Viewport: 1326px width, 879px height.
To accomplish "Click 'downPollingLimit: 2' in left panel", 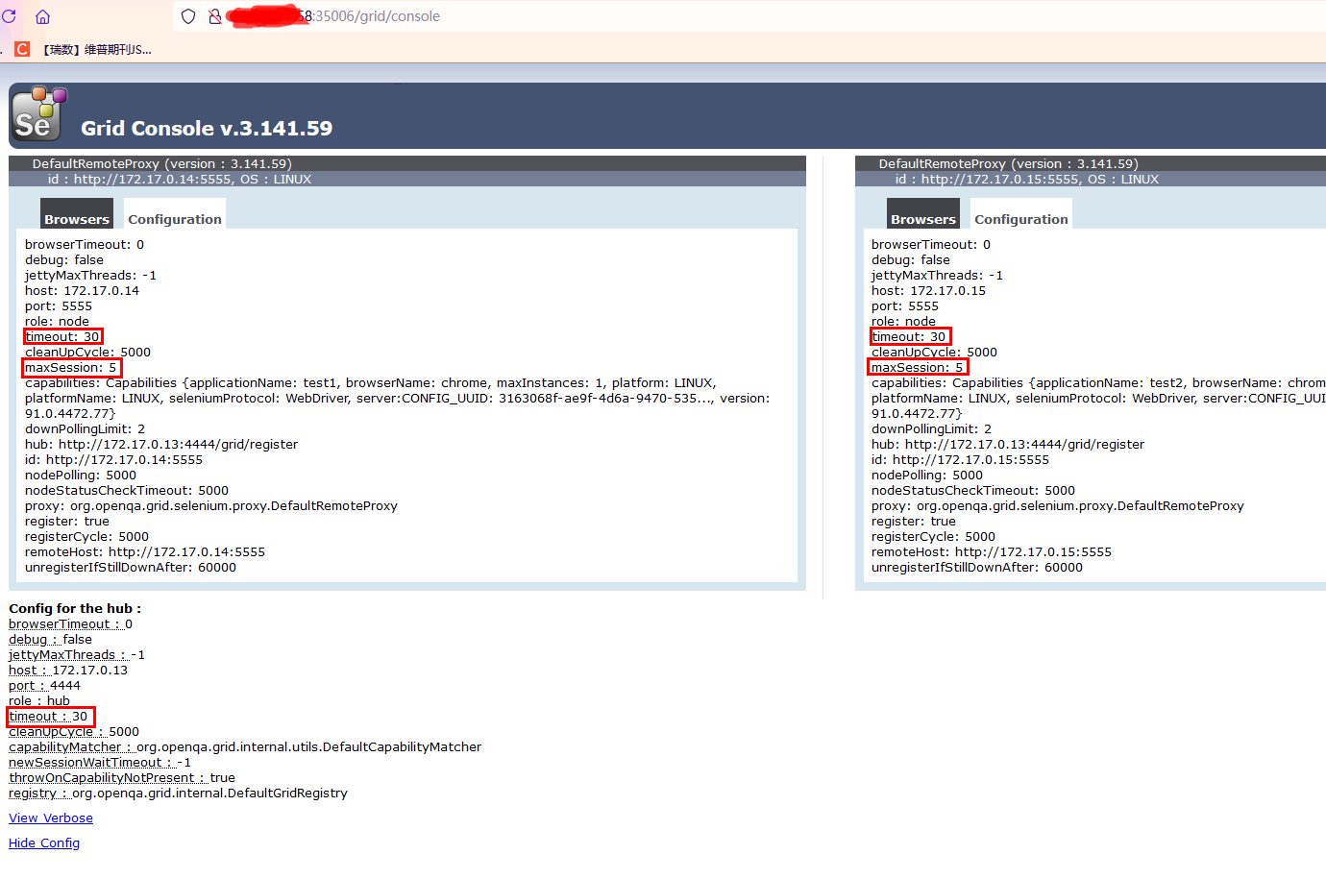I will click(86, 429).
